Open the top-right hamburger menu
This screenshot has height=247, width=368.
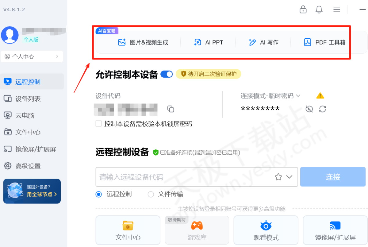[336, 10]
